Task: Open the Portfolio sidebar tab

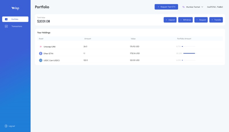Action: tap(15, 19)
